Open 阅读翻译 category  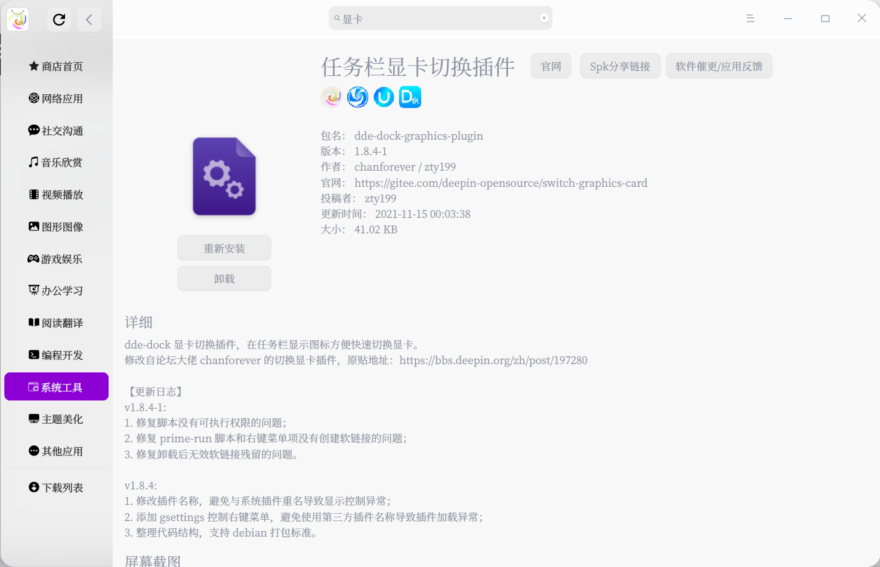(56, 323)
